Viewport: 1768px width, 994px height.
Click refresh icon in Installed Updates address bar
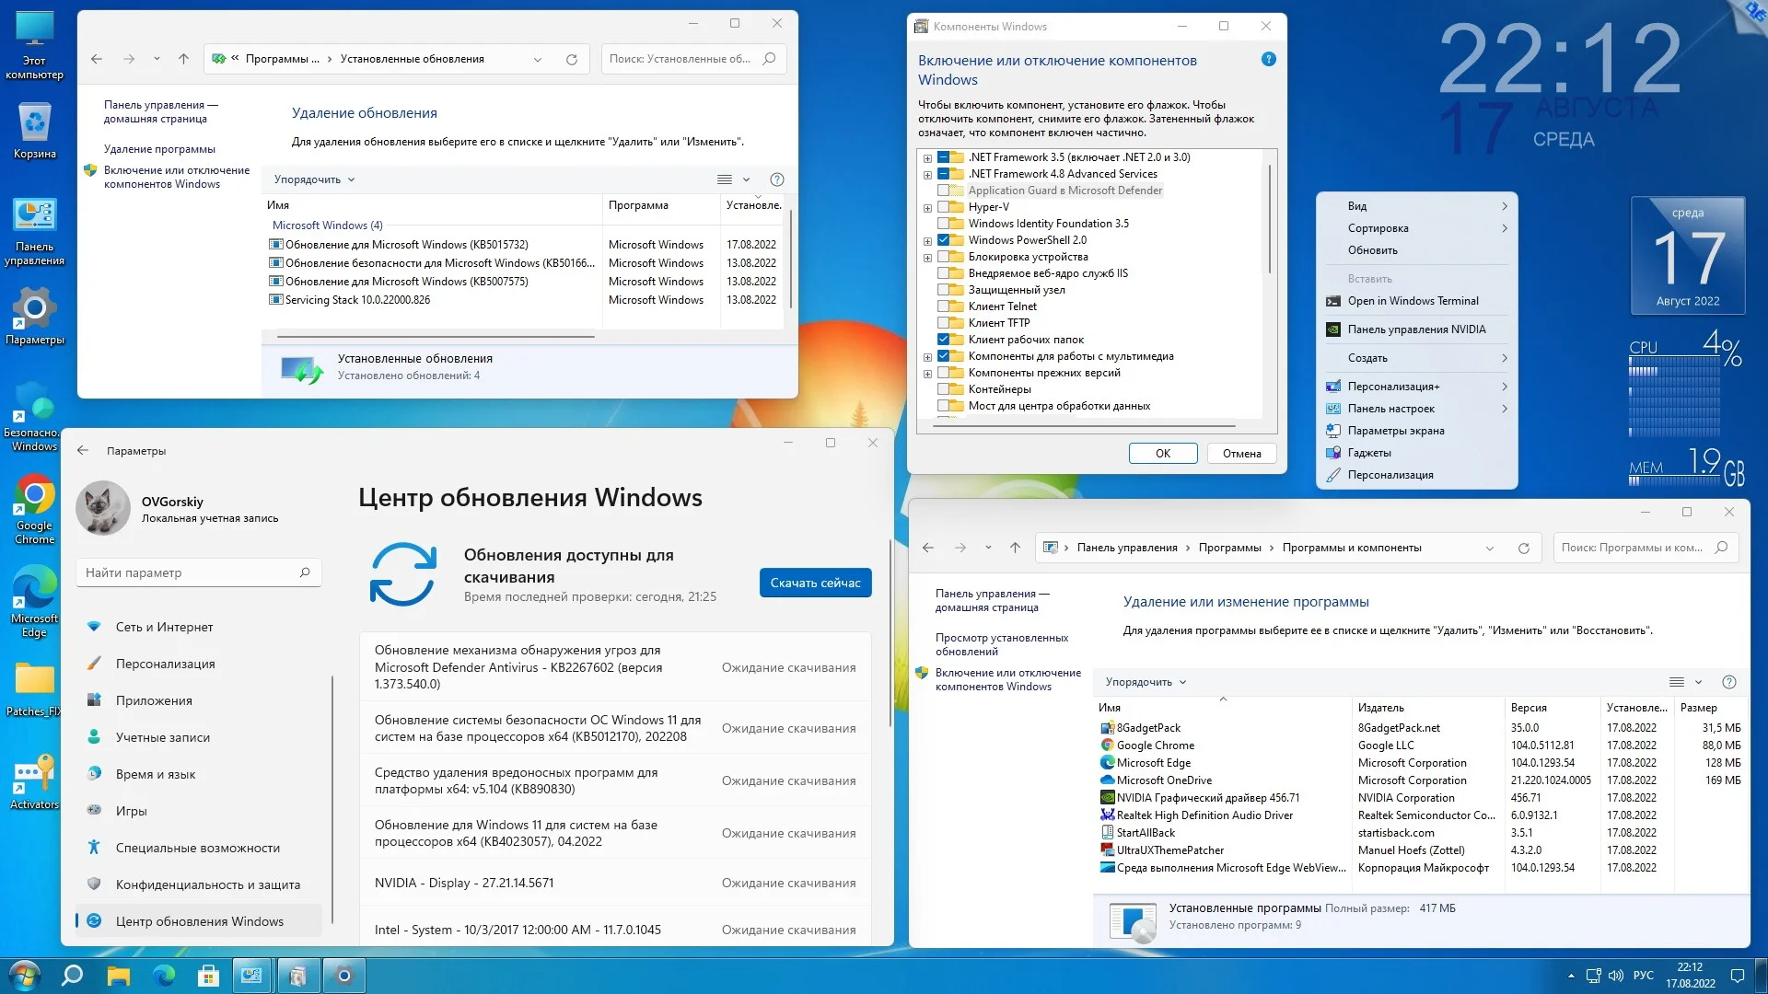pos(571,59)
